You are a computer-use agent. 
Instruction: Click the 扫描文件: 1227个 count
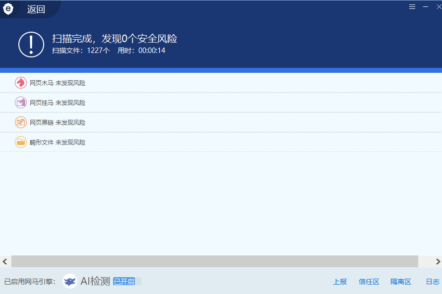click(x=81, y=50)
